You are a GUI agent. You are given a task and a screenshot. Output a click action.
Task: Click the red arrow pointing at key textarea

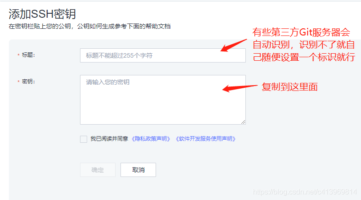click(240, 88)
